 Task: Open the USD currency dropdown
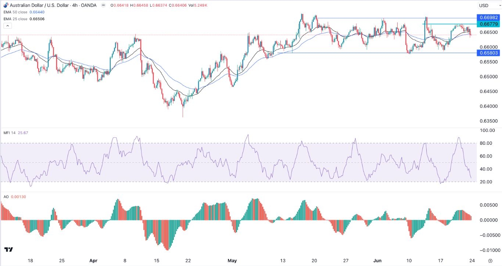coord(488,6)
